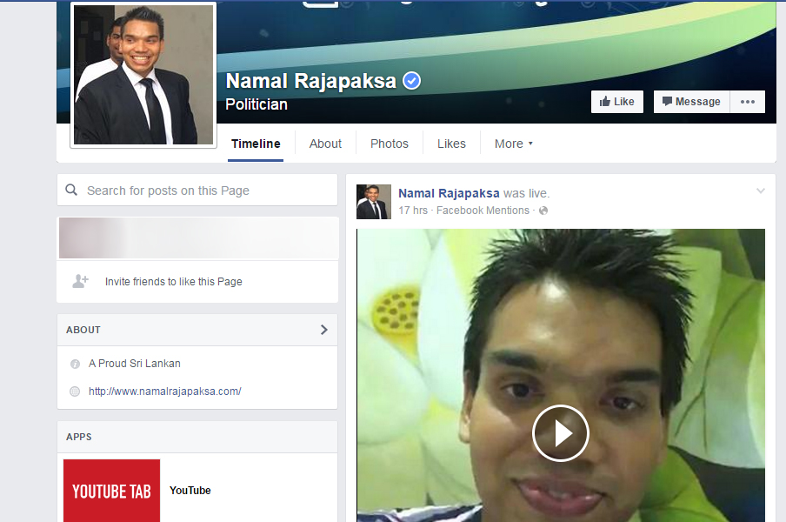Open the post options chevron

click(x=761, y=191)
